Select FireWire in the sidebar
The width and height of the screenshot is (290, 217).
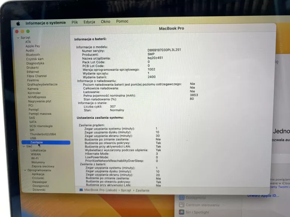point(33,80)
